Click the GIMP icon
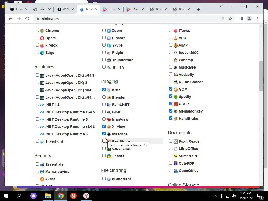The height and width of the screenshot is (201, 268). tap(109, 112)
